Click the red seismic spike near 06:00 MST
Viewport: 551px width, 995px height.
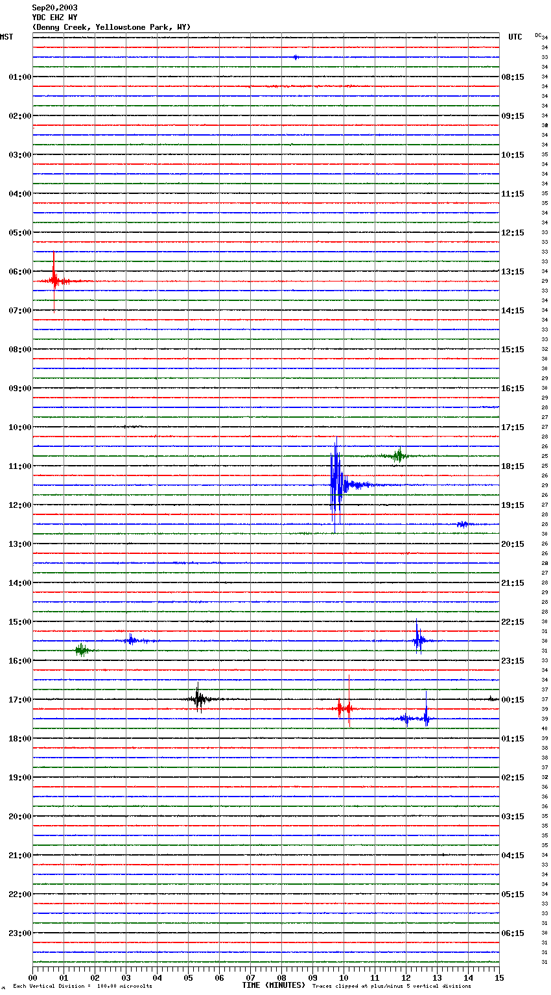[x=54, y=280]
